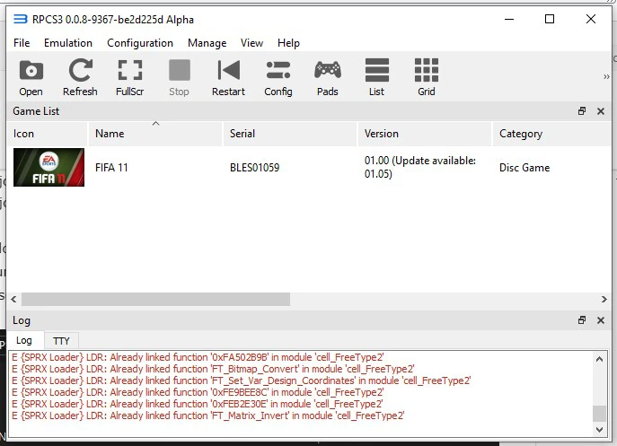Maximize the RPCS3 window
Screen dimensions: 617x446
[x=550, y=19]
